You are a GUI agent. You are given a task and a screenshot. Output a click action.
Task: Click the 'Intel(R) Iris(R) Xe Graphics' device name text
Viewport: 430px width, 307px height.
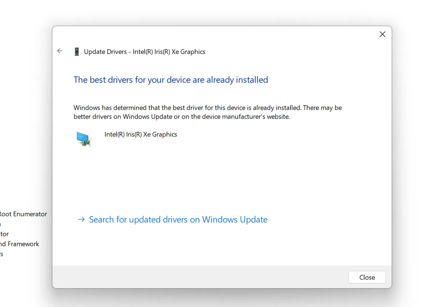(x=141, y=134)
